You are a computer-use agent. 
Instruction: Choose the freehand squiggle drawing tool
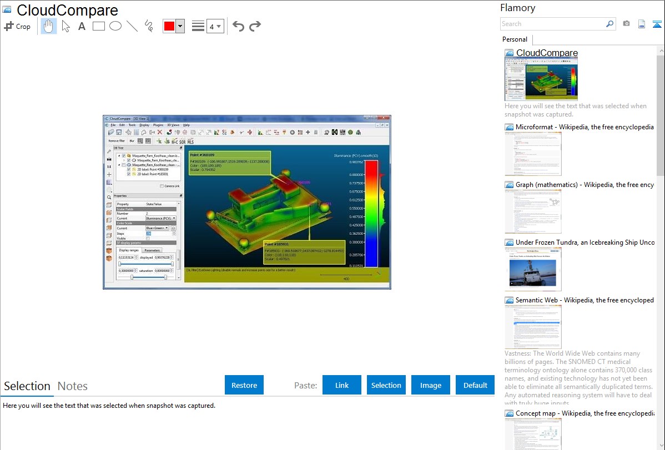coord(149,26)
